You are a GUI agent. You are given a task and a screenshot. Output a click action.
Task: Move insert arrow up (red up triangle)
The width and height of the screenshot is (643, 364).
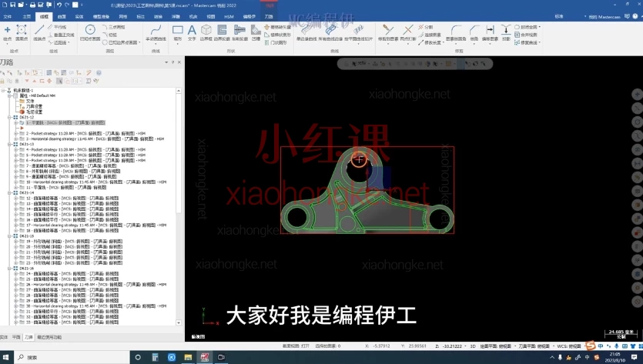click(35, 81)
